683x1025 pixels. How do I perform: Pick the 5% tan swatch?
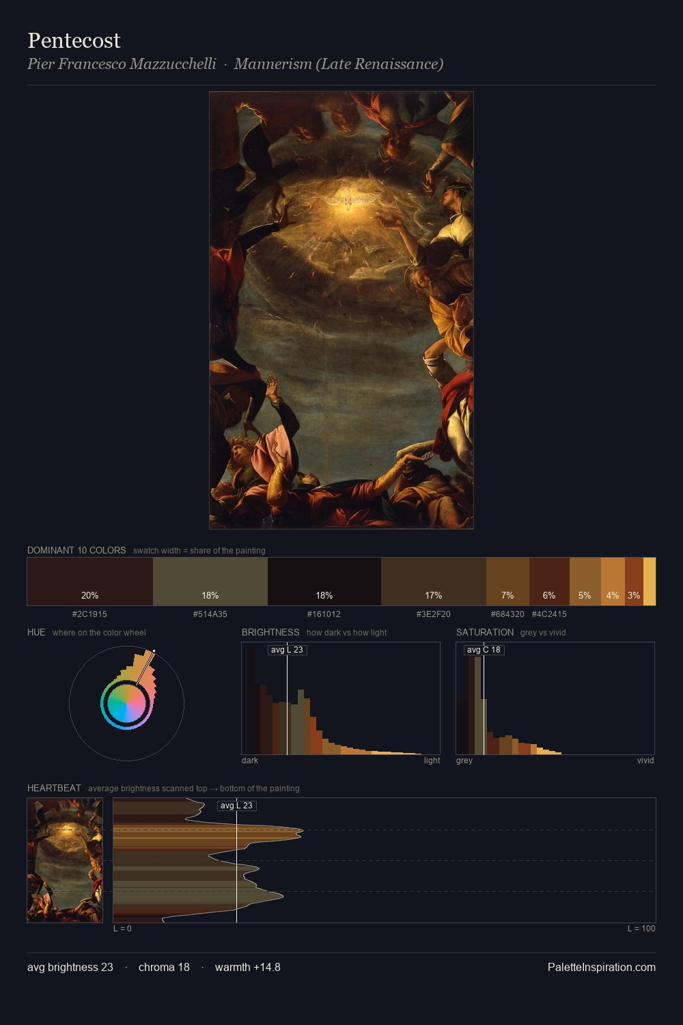[585, 582]
